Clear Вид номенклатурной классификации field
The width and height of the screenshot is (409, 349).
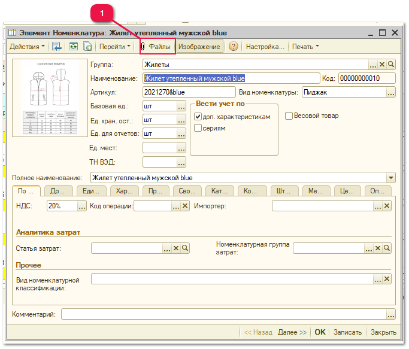tap(387, 279)
